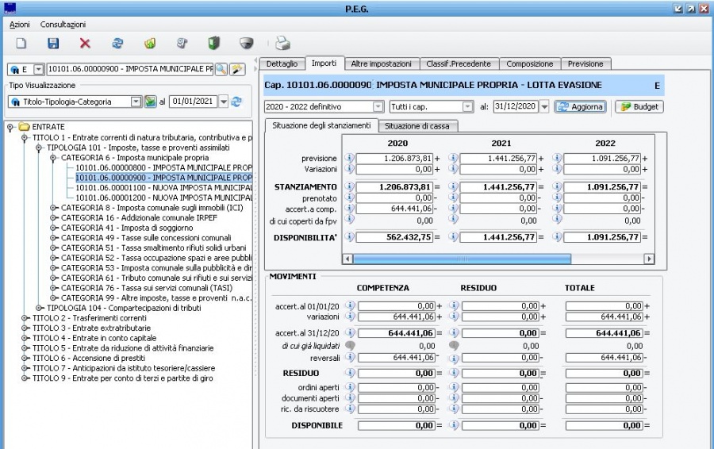This screenshot has height=449, width=714.
Task: Expand TITOLO 3 - Entrate extratributarie node
Action: pos(25,328)
